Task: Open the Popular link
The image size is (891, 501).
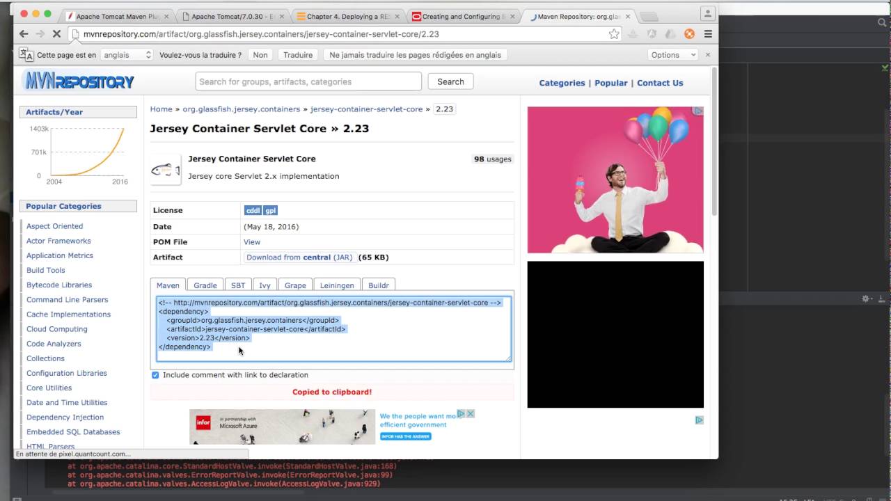Action: [x=611, y=83]
